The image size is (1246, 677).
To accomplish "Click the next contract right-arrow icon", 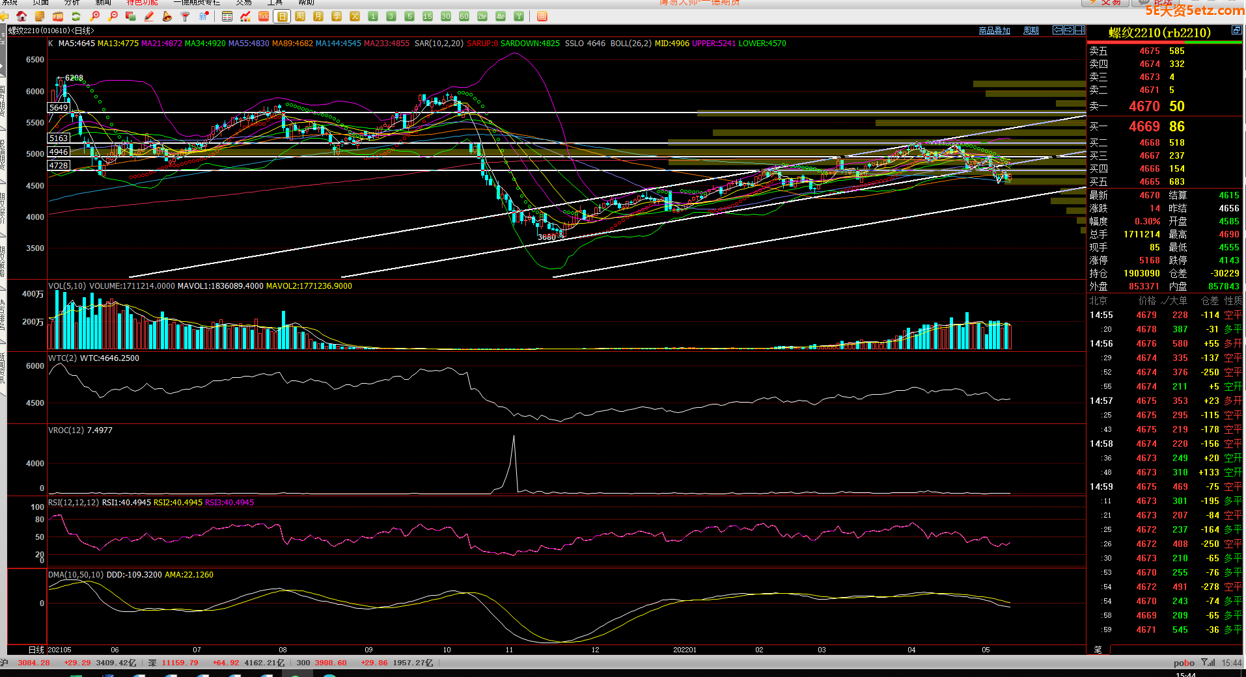I will (1069, 30).
